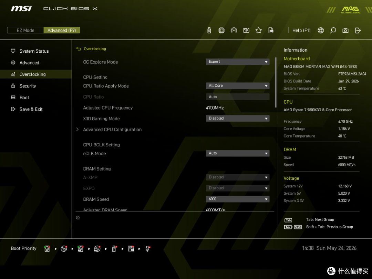Open OC Explore Mode dropdown
Viewport: 372px width, 279px height.
(237, 62)
